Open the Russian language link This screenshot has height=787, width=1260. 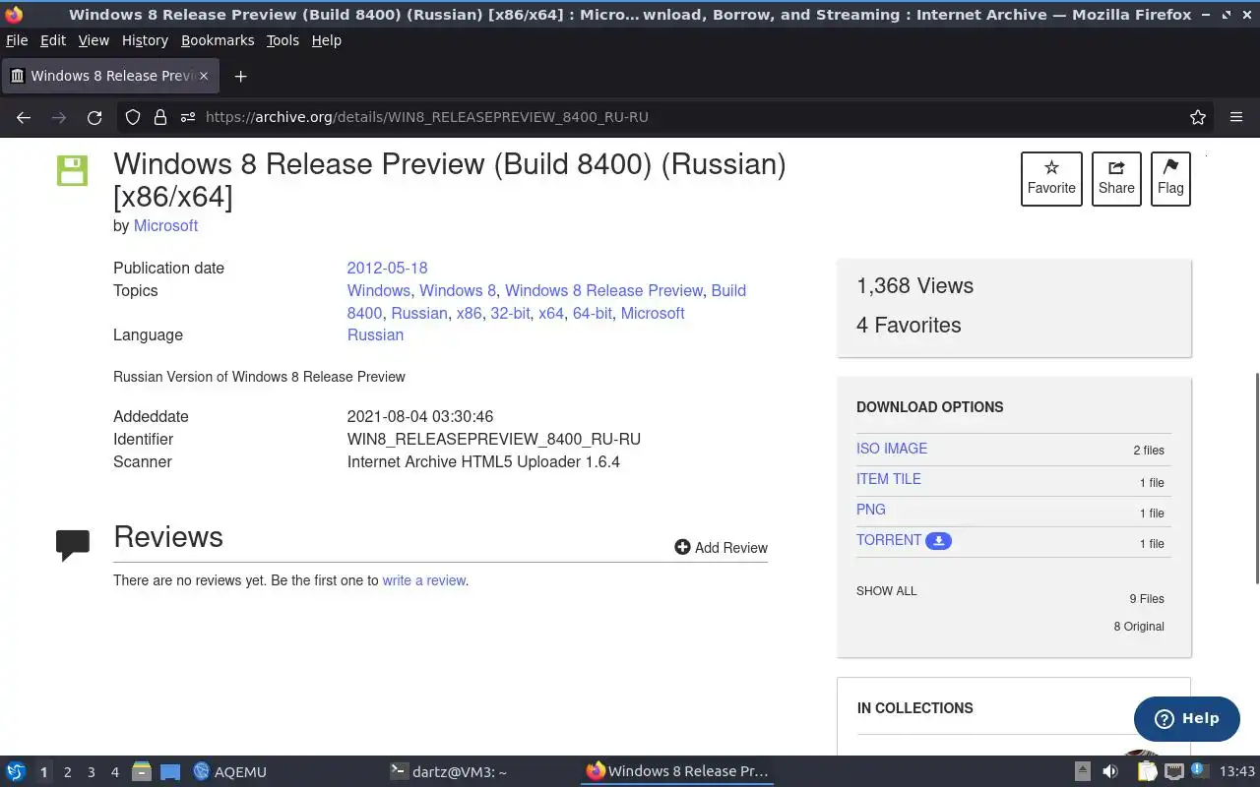click(375, 334)
